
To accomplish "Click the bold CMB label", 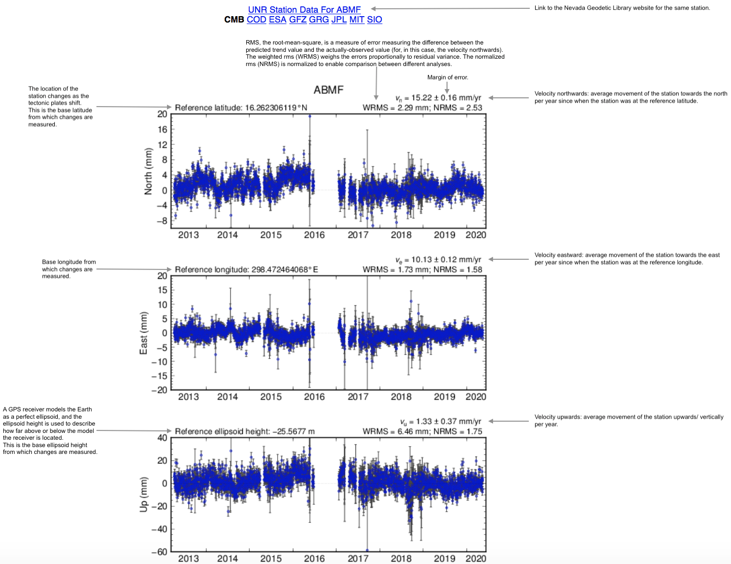I will pyautogui.click(x=234, y=20).
